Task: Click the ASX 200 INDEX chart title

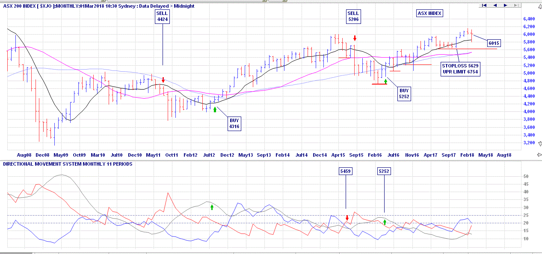Action: (x=99, y=6)
